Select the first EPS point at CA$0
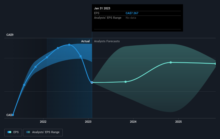The image size is (220, 139). pos(13,115)
